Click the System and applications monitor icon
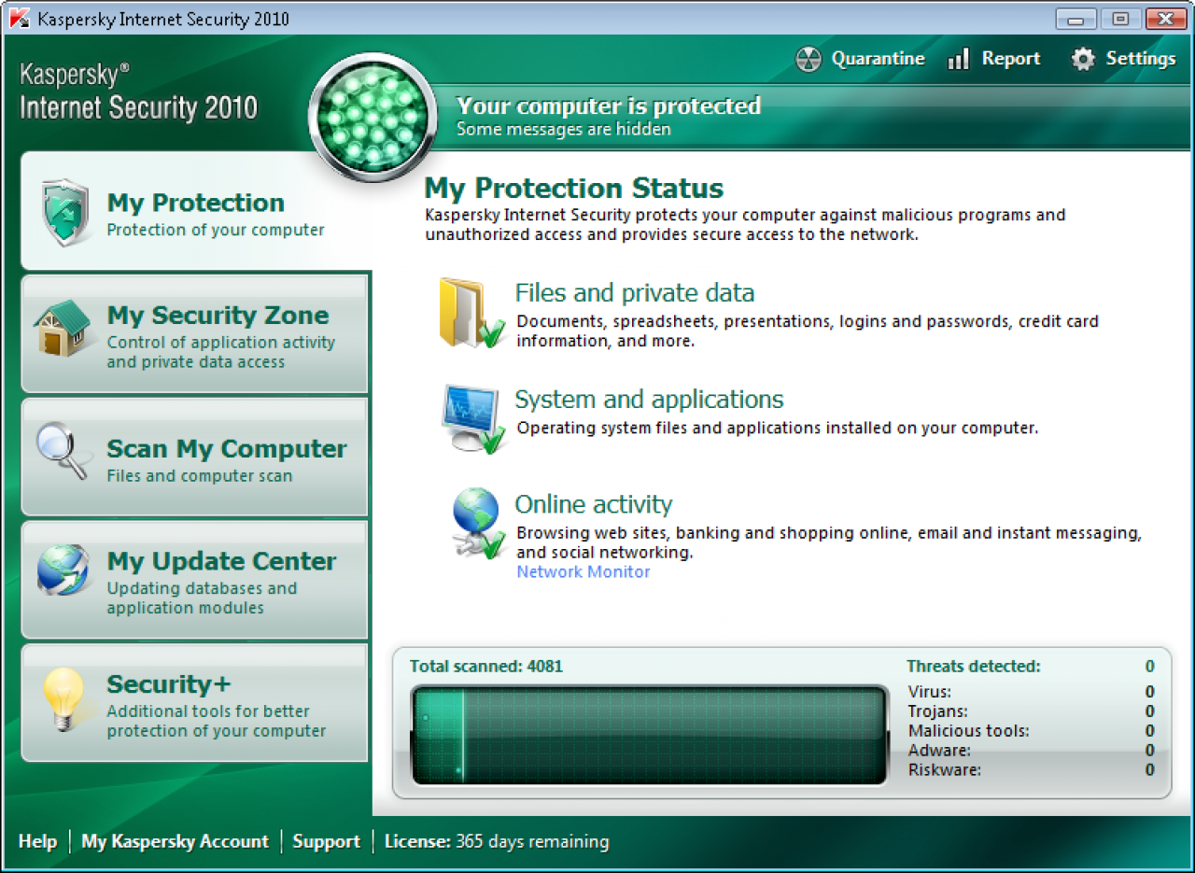 tap(473, 418)
